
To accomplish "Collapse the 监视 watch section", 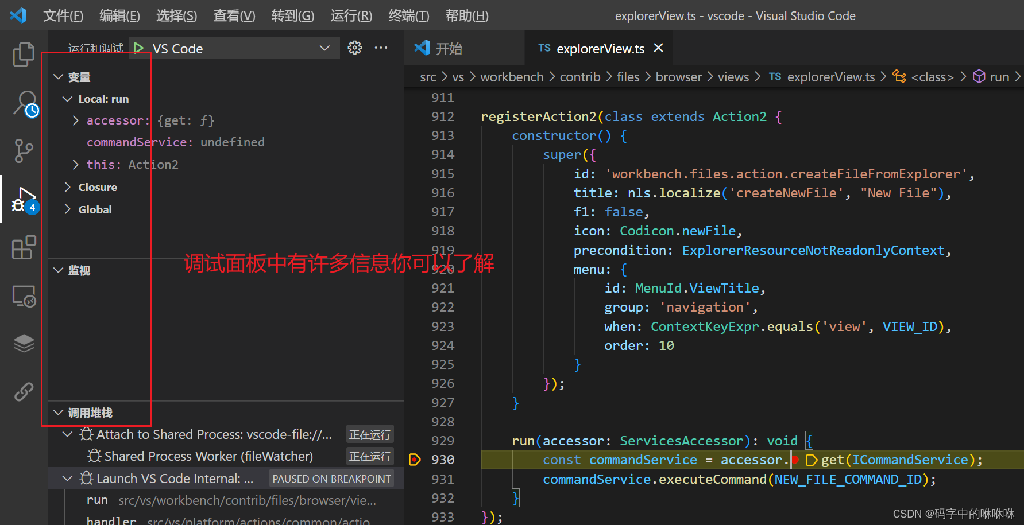I will click(58, 270).
